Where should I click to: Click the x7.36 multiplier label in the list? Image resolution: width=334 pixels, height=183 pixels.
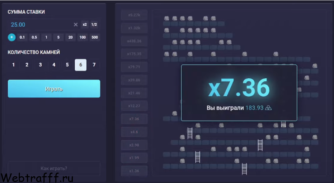click(134, 119)
